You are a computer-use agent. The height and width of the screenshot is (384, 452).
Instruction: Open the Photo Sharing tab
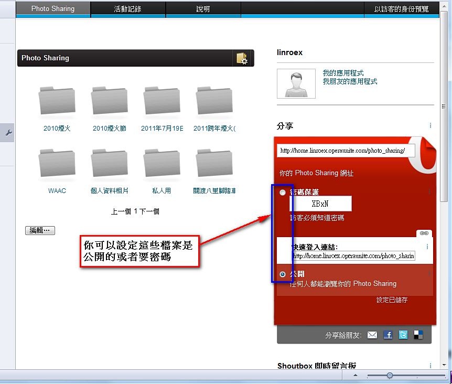click(53, 9)
